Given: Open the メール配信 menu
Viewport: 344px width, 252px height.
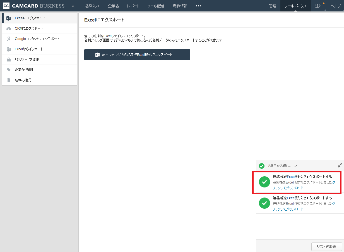Looking at the screenshot, I should 156,6.
